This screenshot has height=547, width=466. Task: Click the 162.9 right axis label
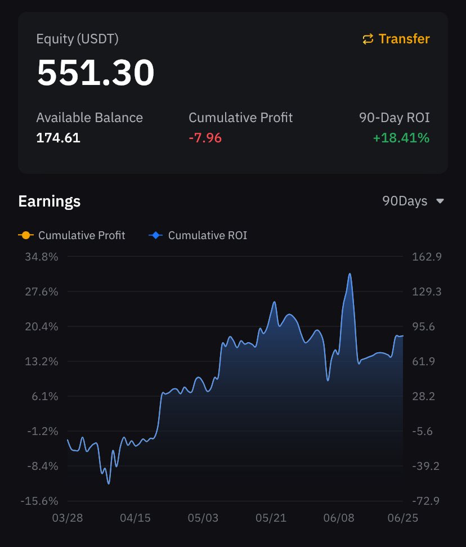427,257
